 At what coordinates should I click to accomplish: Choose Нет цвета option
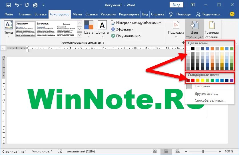pyautogui.click(x=210, y=86)
